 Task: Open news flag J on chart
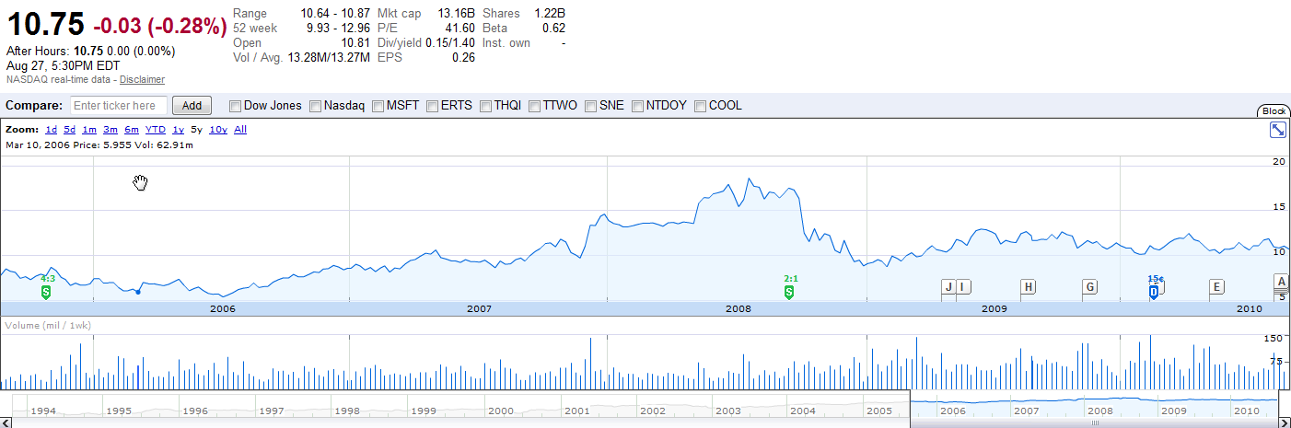point(948,287)
